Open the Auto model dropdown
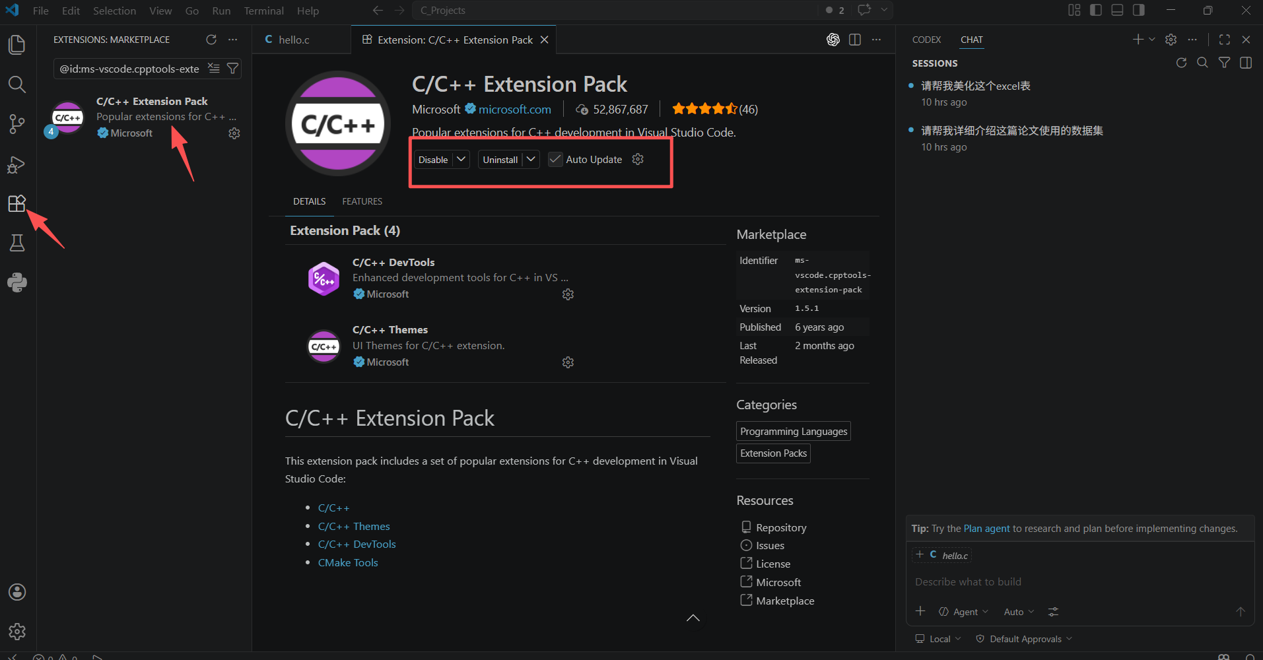The width and height of the screenshot is (1263, 660). [x=1019, y=612]
